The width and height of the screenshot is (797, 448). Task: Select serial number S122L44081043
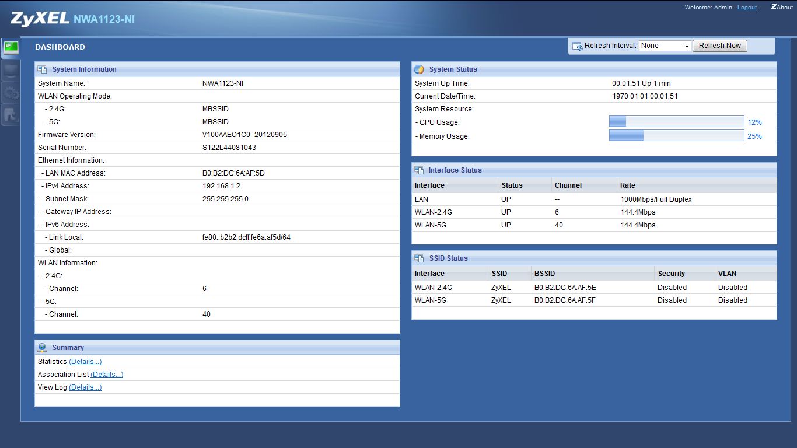coord(229,148)
